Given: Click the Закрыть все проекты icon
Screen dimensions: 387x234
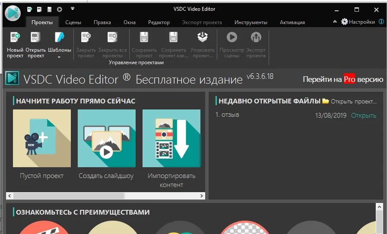Looking at the screenshot, I should pyautogui.click(x=112, y=37).
